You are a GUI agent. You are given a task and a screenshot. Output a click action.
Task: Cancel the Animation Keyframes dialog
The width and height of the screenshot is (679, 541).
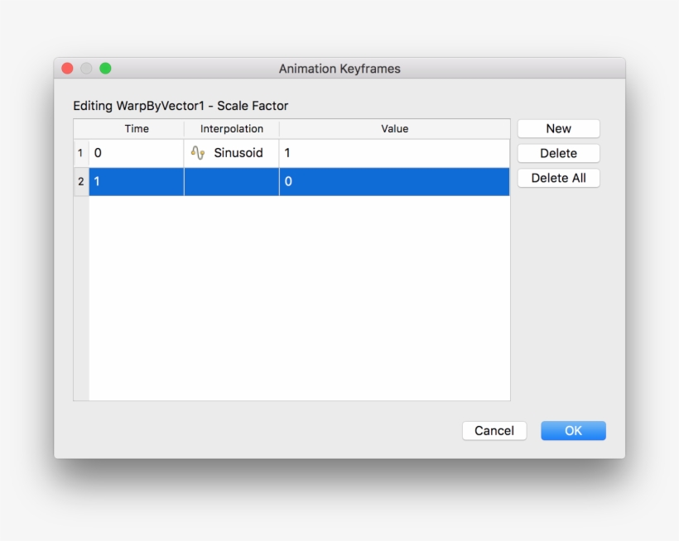[494, 430]
